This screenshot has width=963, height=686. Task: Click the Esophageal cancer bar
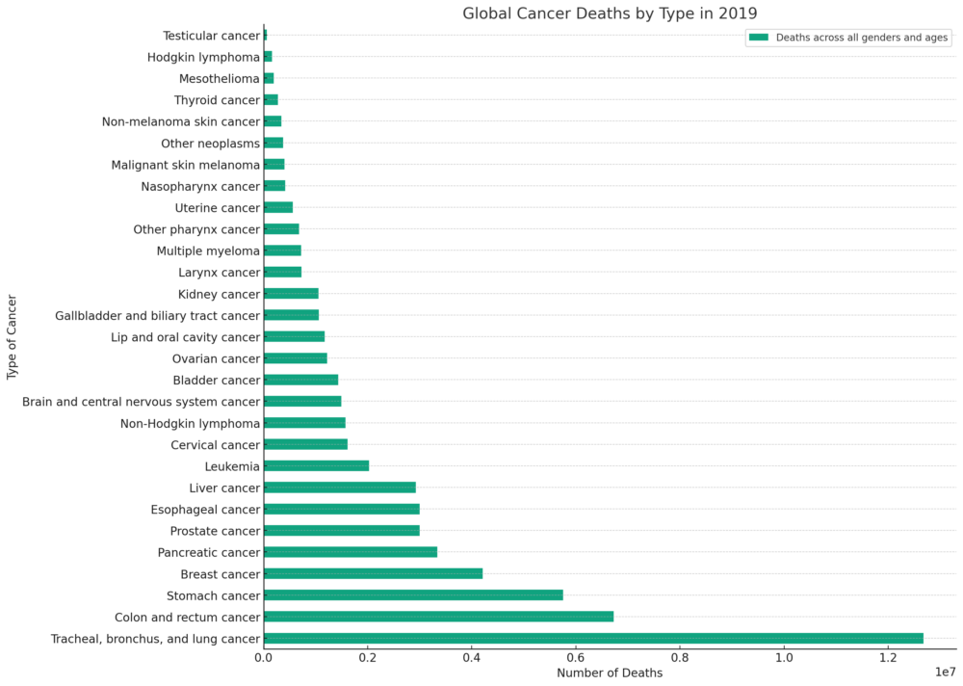(x=342, y=509)
